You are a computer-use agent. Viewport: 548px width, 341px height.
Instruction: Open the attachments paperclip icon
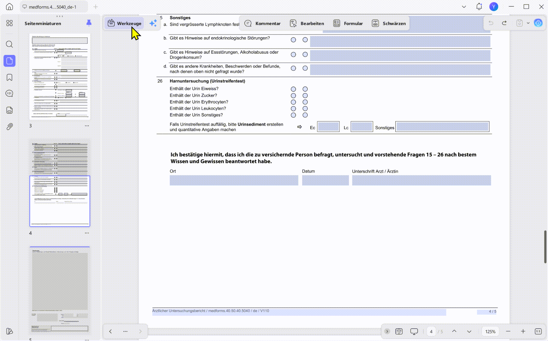click(10, 126)
